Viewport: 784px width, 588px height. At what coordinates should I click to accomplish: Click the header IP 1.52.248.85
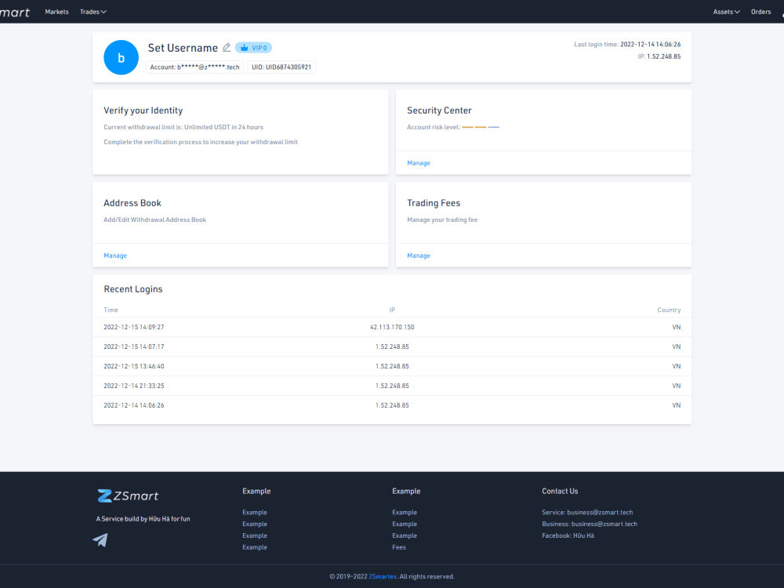(x=663, y=56)
